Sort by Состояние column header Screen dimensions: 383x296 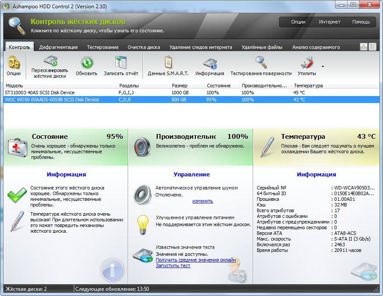pyautogui.click(x=222, y=86)
